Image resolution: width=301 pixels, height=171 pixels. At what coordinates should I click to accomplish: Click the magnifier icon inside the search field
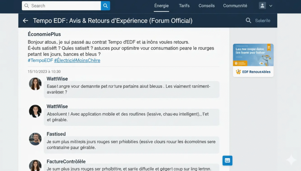(27, 6)
